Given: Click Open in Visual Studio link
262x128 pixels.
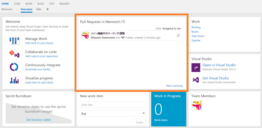Looking at the screenshot, I should tap(219, 65).
